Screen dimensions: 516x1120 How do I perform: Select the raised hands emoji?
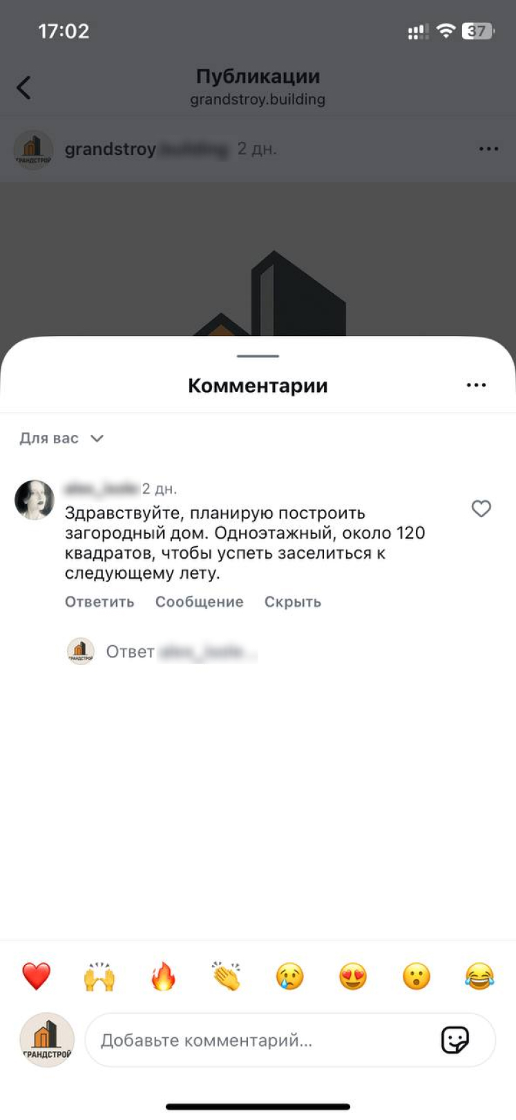99,976
